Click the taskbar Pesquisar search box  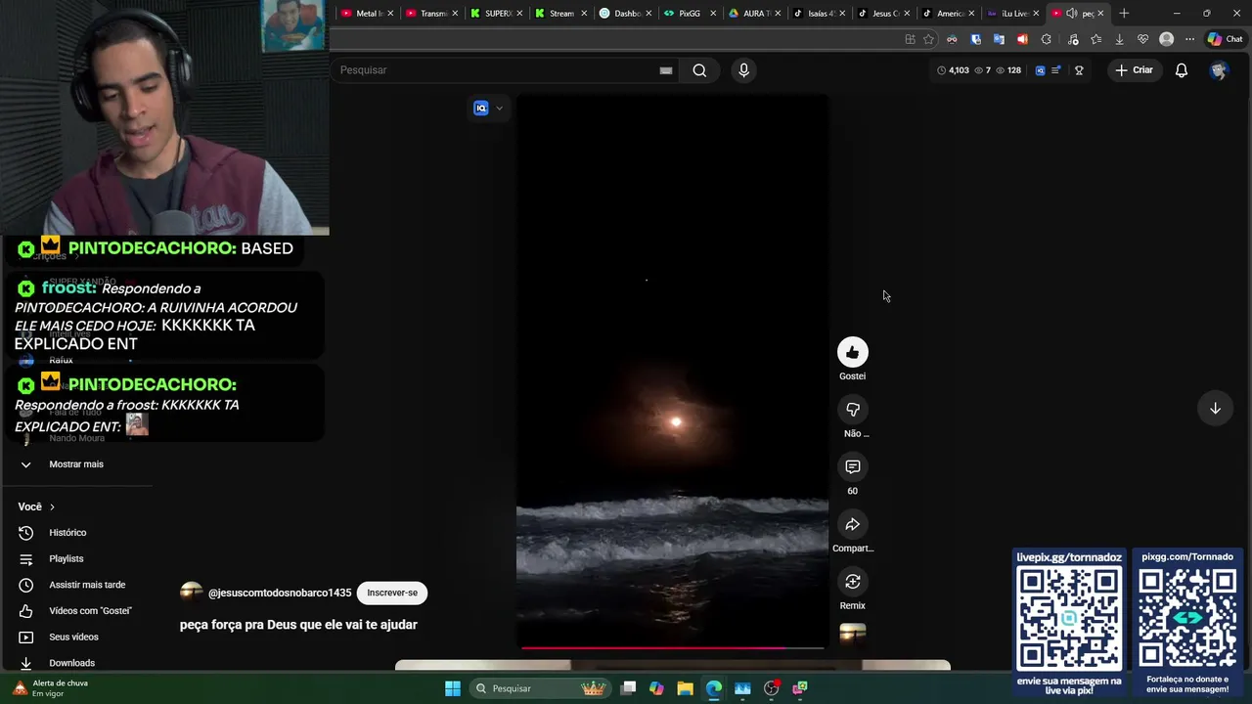(538, 688)
